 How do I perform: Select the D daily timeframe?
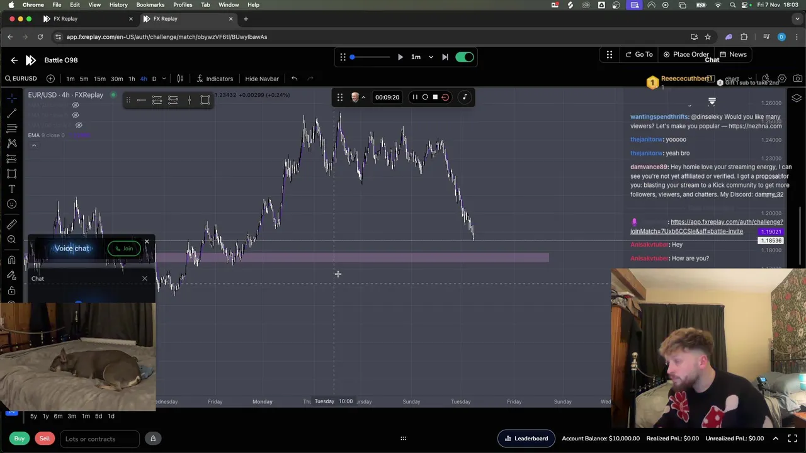point(154,79)
